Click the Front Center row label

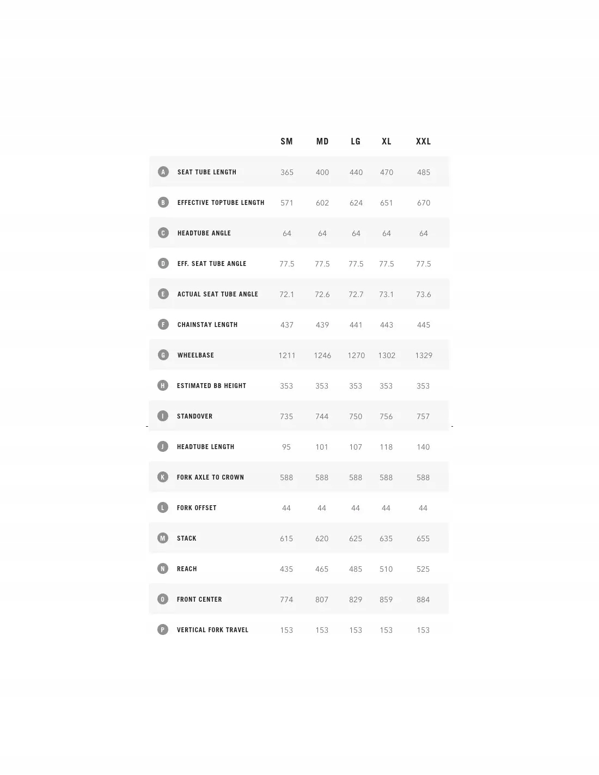click(x=199, y=599)
